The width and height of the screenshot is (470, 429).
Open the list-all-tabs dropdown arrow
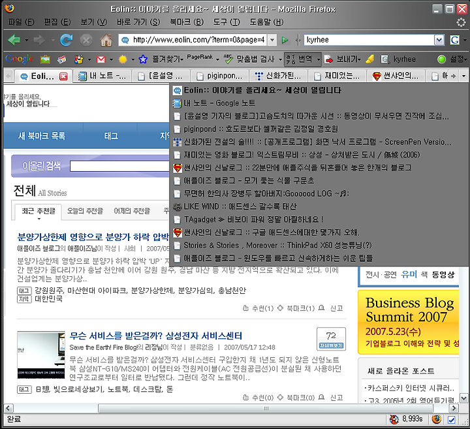click(x=463, y=76)
